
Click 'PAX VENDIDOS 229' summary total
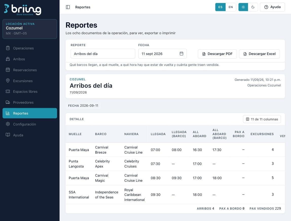click(265, 209)
